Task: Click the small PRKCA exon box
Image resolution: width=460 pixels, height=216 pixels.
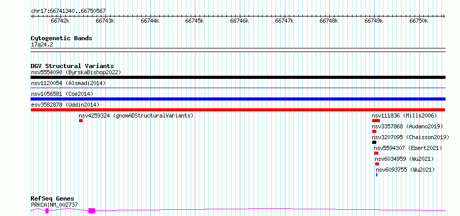Action: point(47,211)
